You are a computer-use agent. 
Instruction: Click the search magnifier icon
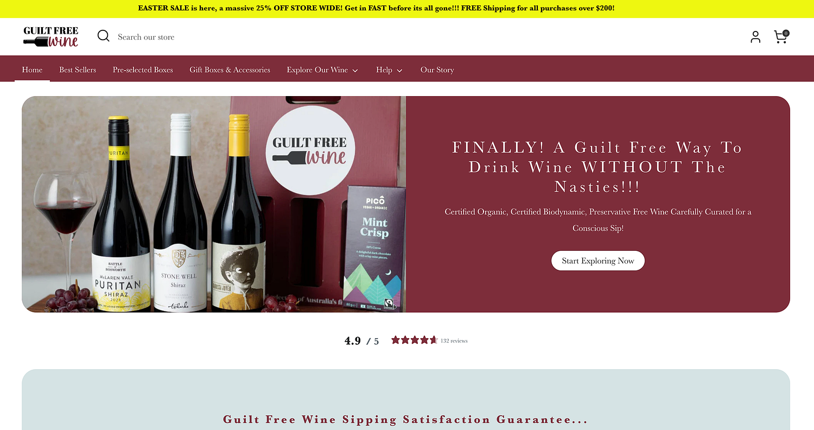pos(103,36)
